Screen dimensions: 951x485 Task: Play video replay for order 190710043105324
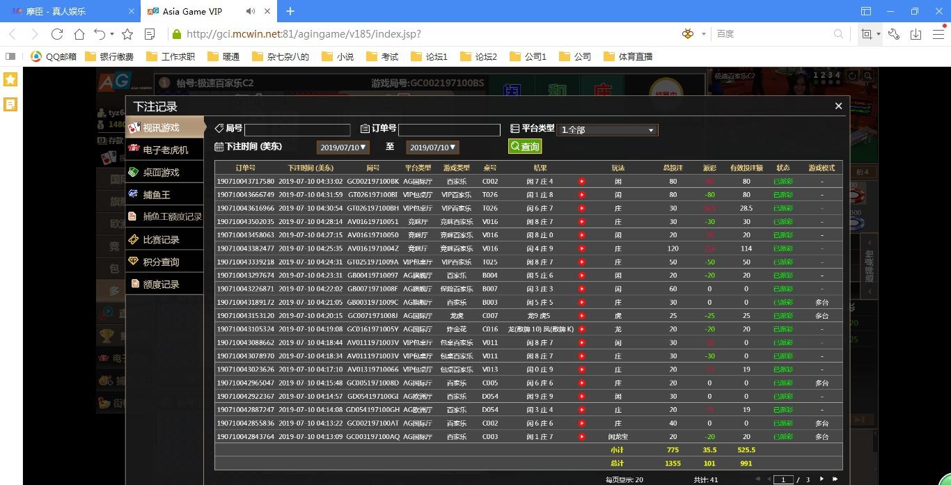pyautogui.click(x=581, y=329)
